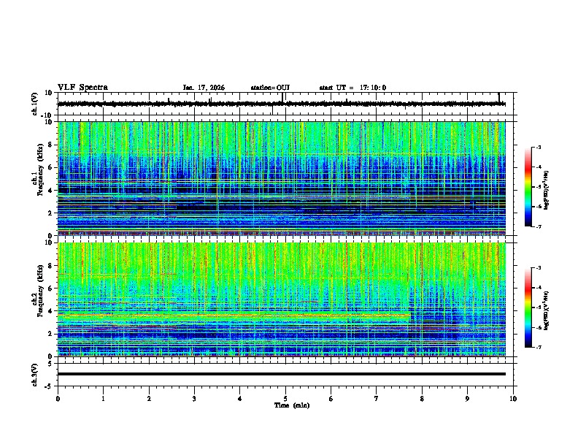Click the "-7" label on ch.2 colorbar
Viewport: 578px width, 447px height.
click(539, 348)
